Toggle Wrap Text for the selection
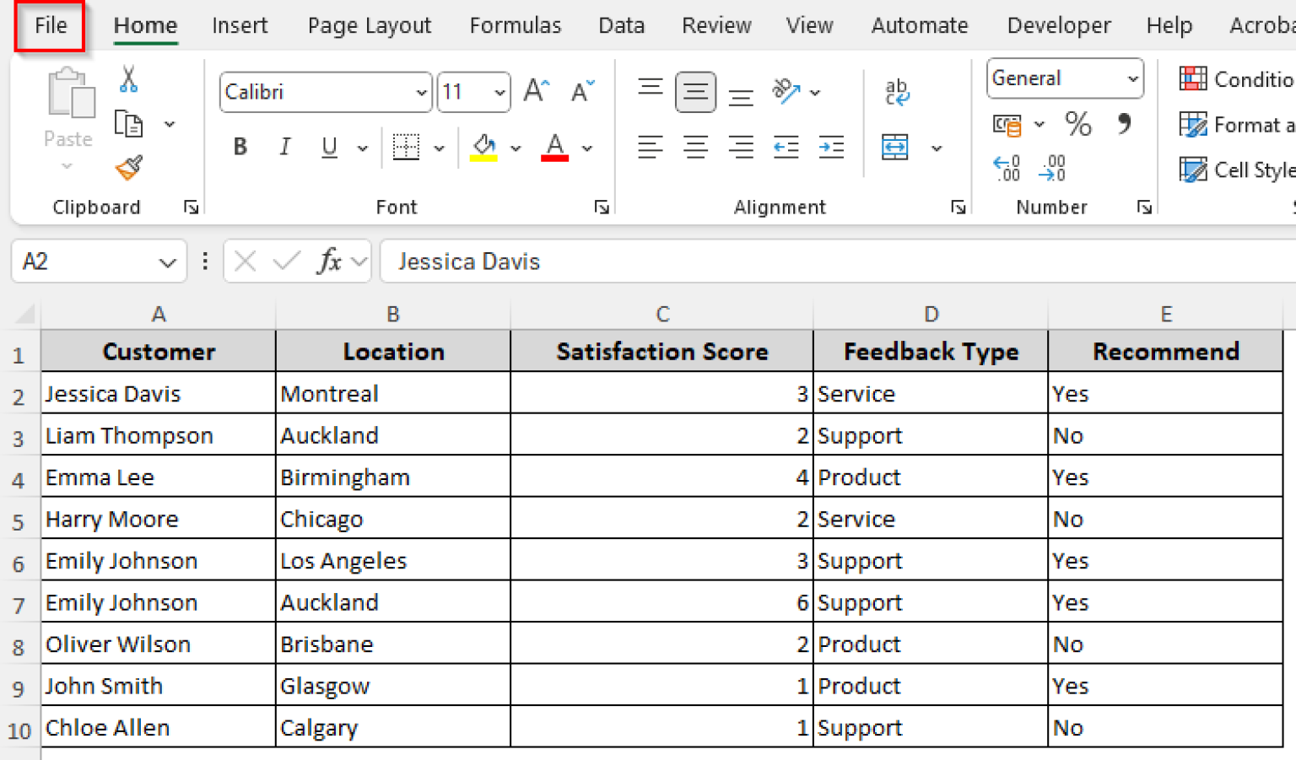Screen dimensions: 1296x760 (x=897, y=90)
